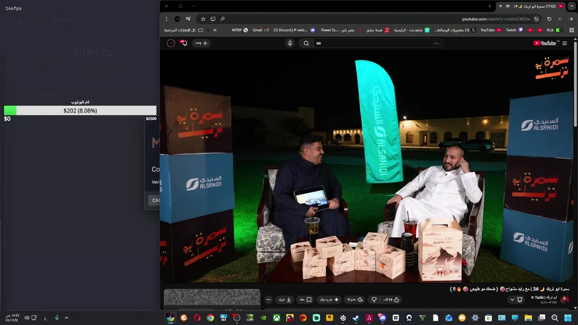
Task: Open the YouTube account avatar menu
Action: tap(171, 43)
